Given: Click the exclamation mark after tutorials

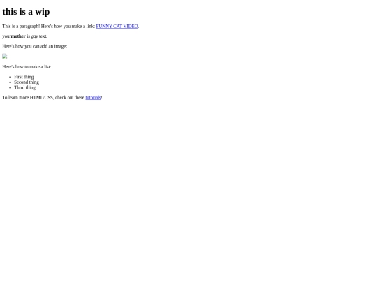Looking at the screenshot, I should 101,97.
